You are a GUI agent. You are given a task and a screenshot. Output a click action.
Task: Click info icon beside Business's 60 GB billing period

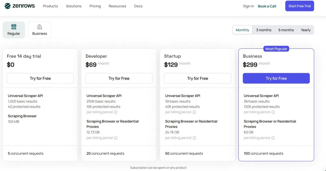273,138
